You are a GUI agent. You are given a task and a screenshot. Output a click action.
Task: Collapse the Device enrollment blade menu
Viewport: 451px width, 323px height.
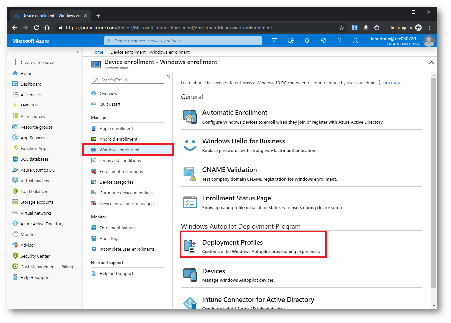[x=168, y=76]
